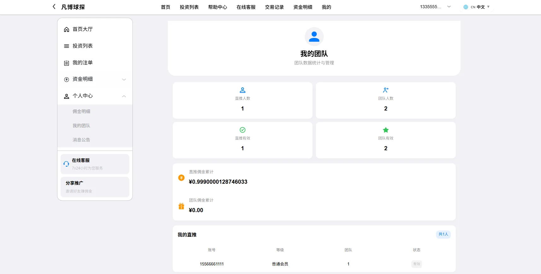Click the yen coin icon beside 资金明细 in sidebar
This screenshot has height=274, width=541.
point(67,80)
